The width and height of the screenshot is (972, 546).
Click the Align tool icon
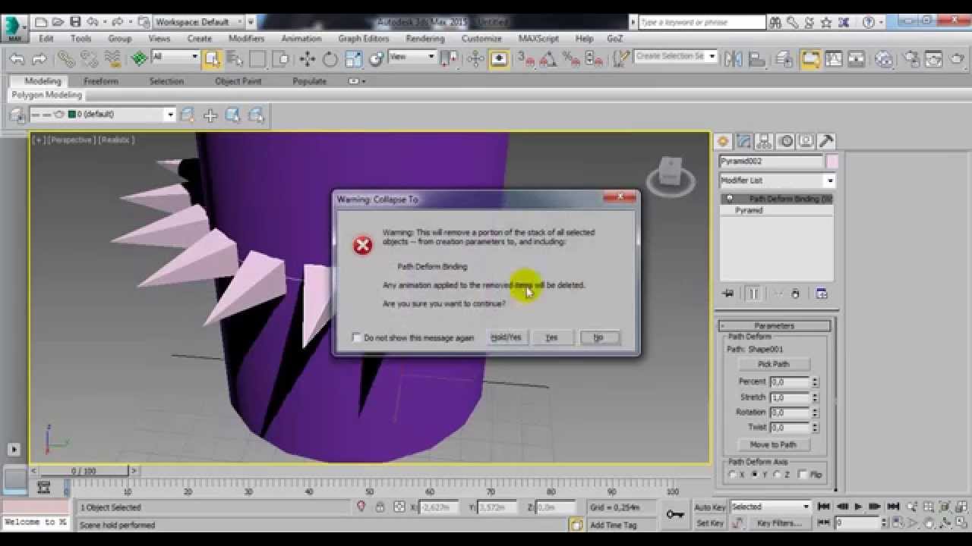point(756,58)
